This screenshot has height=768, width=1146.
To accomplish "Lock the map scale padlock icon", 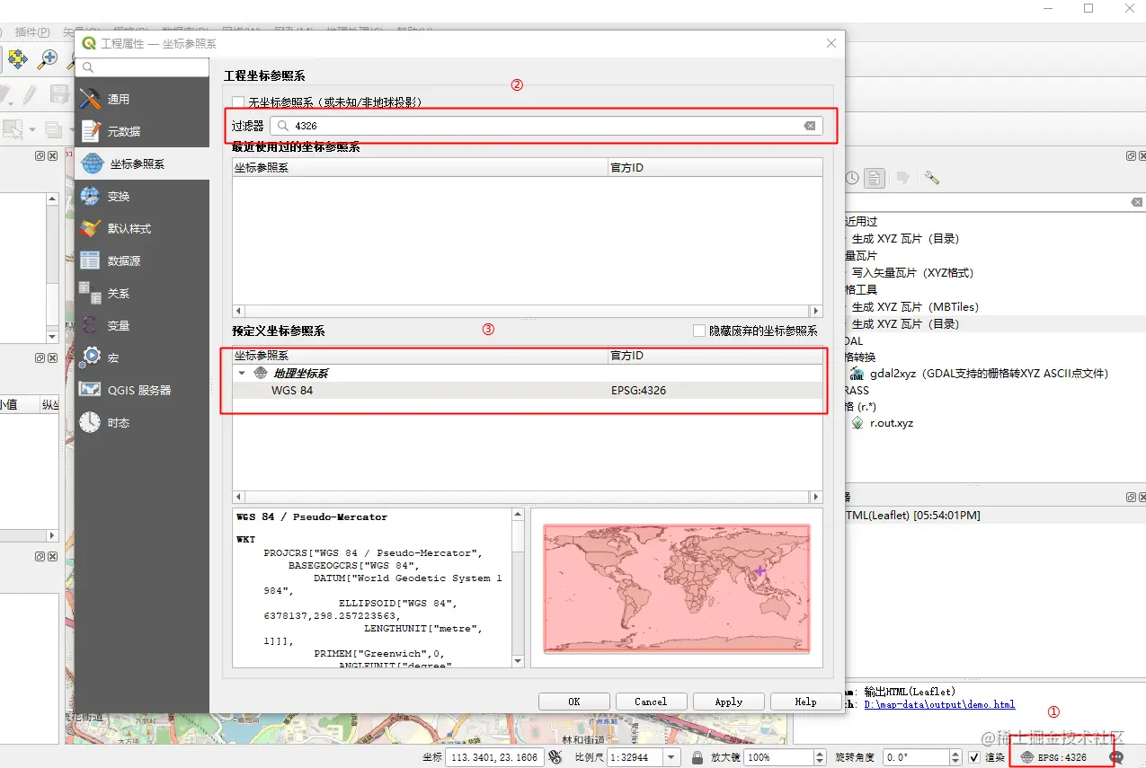I will point(697,757).
